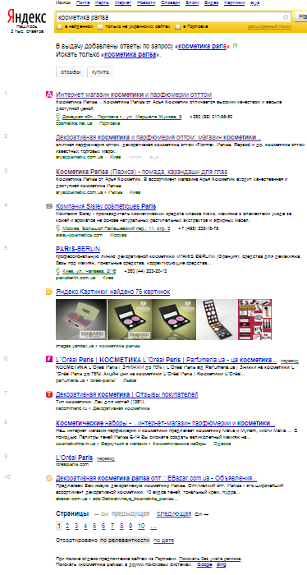Click the 'отзывы' refinement button
Screen dimensions: 307x575
[71, 72]
